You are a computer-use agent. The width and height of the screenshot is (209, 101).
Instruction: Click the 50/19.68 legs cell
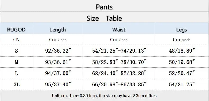182,62
